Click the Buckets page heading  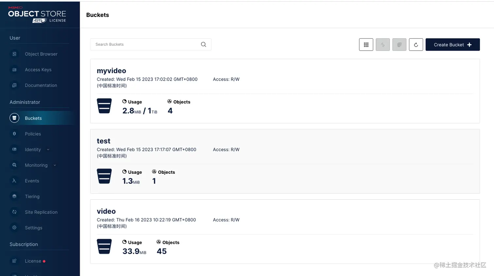(x=98, y=15)
